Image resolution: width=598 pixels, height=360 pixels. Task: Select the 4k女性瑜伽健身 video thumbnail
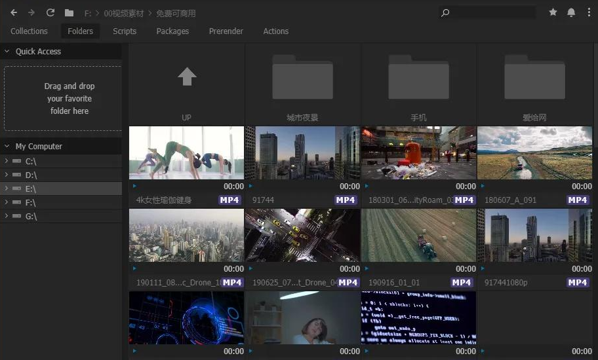click(187, 153)
